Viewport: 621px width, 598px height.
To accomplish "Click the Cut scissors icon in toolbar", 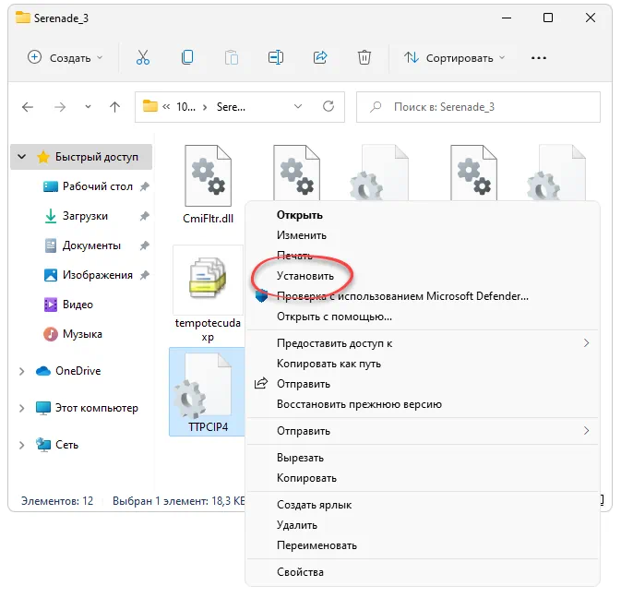I will pyautogui.click(x=143, y=58).
